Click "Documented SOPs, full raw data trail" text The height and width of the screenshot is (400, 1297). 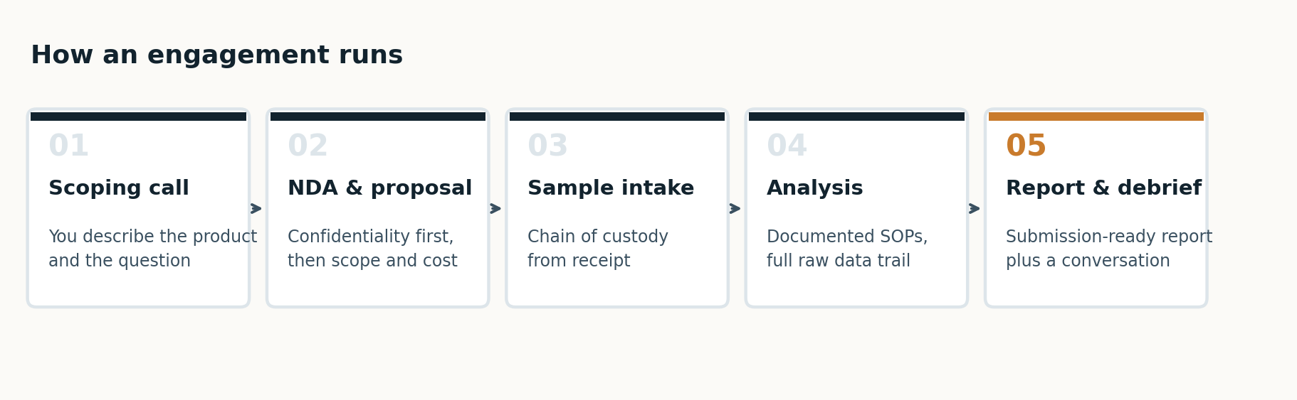[x=847, y=249]
